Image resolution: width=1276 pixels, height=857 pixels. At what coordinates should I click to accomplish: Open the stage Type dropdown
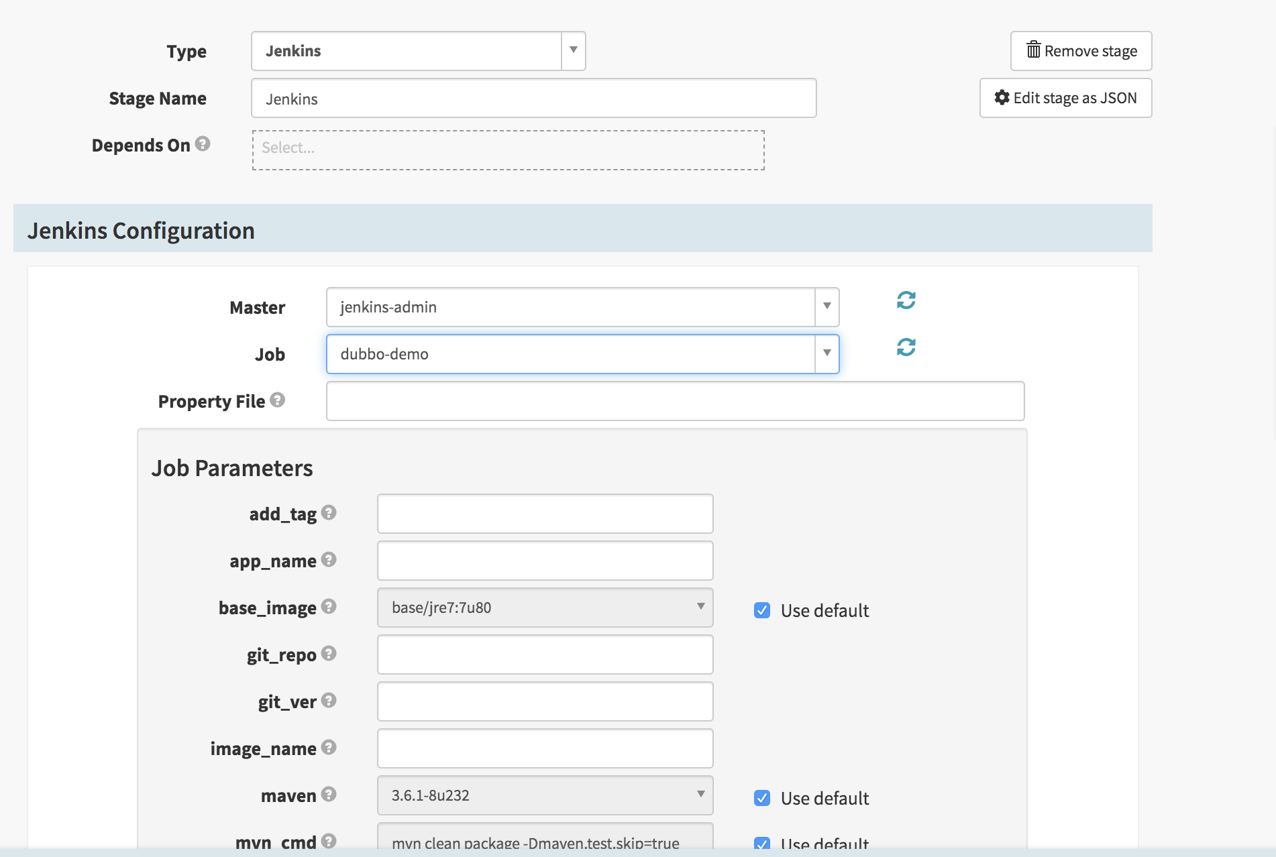click(x=419, y=51)
